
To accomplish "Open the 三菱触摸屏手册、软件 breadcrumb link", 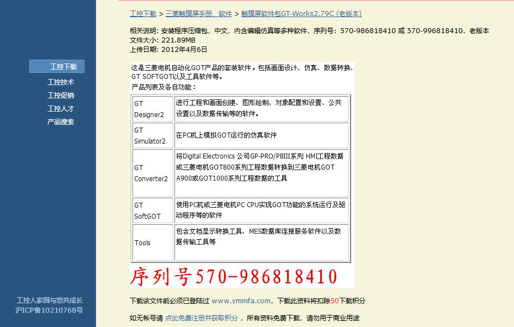I will click(199, 14).
